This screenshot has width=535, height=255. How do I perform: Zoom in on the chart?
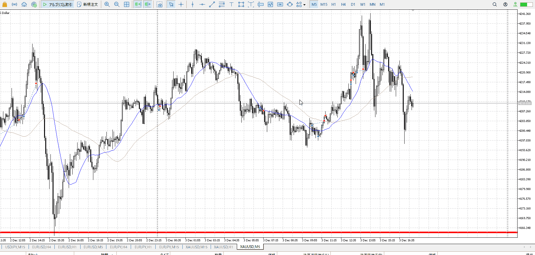pyautogui.click(x=107, y=5)
